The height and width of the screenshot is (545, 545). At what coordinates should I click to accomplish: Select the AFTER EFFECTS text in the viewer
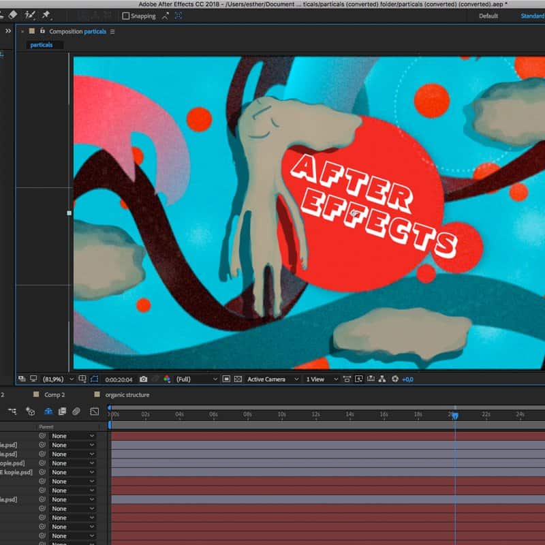[x=374, y=206]
